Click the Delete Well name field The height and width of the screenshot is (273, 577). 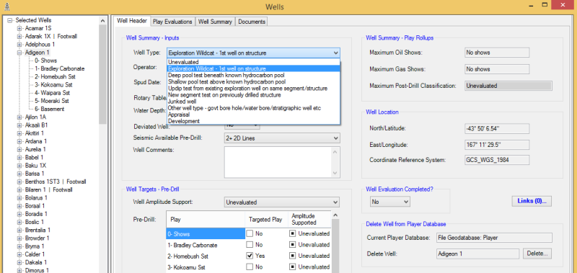477,254
